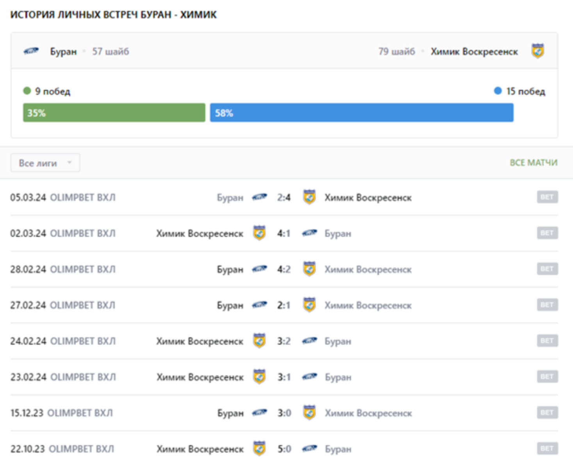Click OLIMPBET ВХЛ league in 23.02.24 row
The width and height of the screenshot is (573, 470).
(83, 377)
